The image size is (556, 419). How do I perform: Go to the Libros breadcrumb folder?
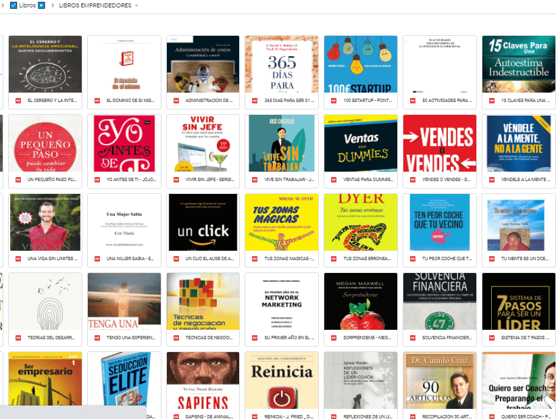27,5
